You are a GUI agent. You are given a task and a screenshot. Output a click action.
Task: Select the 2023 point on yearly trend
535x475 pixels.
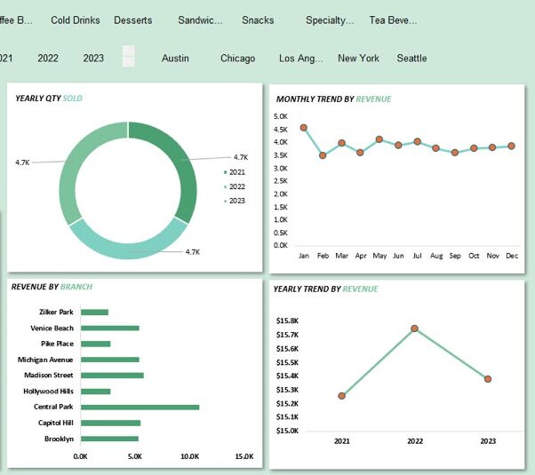488,379
